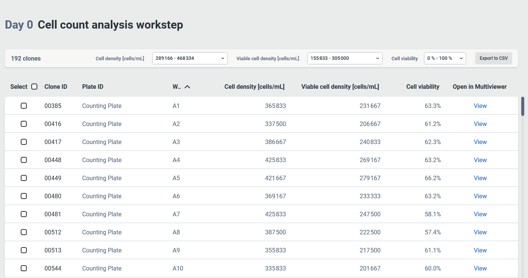Click well label A6
Image resolution: width=528 pixels, height=278 pixels.
click(176, 196)
